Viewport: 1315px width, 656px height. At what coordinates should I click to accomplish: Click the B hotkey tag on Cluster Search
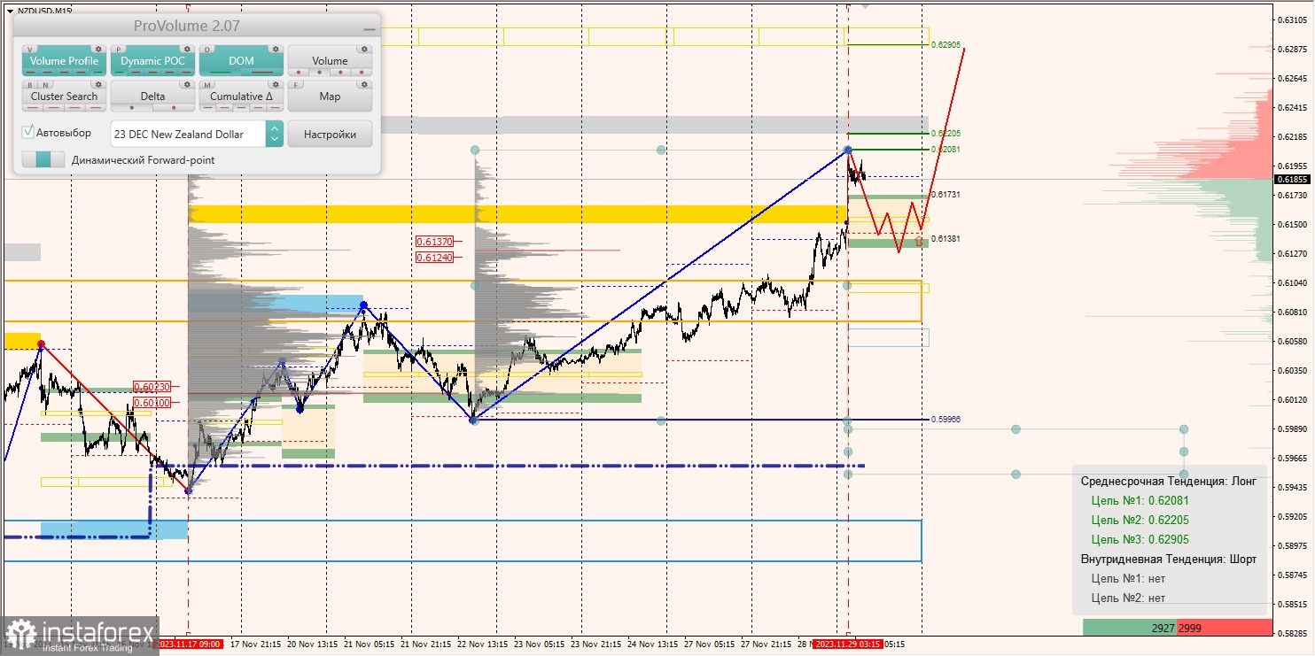tap(32, 85)
